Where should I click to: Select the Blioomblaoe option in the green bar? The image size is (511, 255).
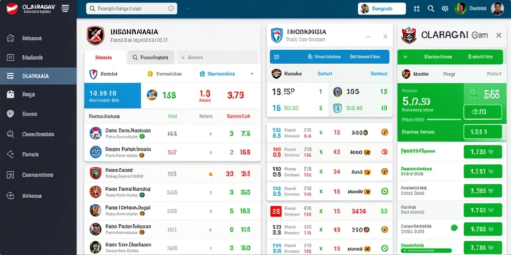pos(438,57)
